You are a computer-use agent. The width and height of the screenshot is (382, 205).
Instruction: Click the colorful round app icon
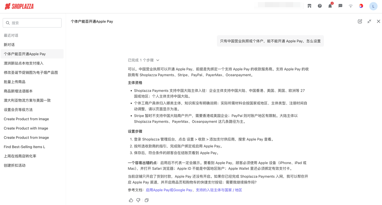click(361, 6)
